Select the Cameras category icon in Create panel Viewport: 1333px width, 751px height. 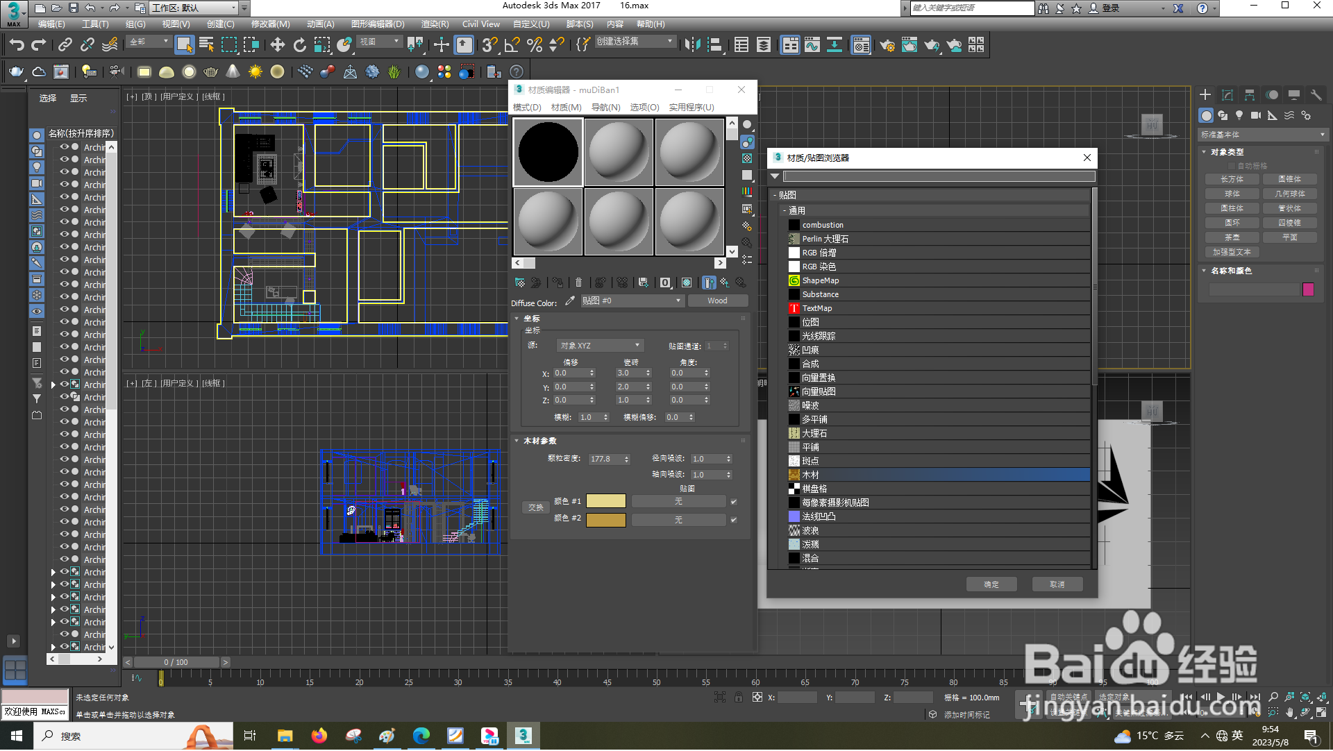[x=1256, y=116]
